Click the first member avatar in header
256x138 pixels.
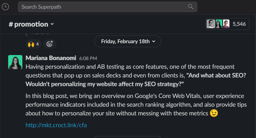point(211,24)
